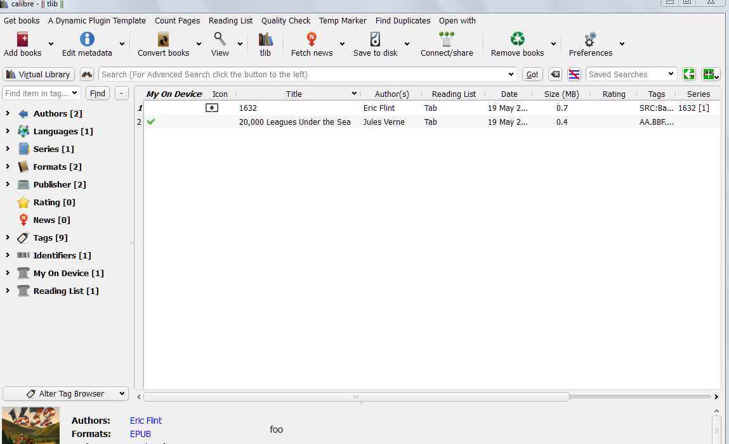Open the Remove books dropdown arrow
Image resolution: width=729 pixels, height=444 pixels.
tap(553, 44)
